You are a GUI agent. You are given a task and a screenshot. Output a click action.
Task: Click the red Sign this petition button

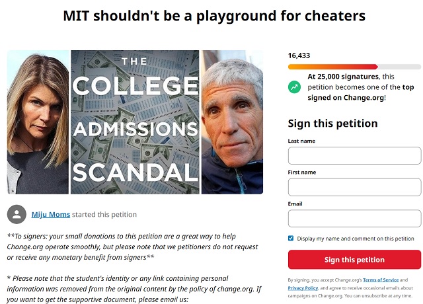(354, 260)
